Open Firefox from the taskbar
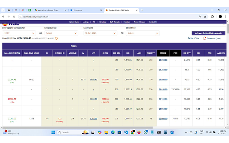 click(139, 132)
